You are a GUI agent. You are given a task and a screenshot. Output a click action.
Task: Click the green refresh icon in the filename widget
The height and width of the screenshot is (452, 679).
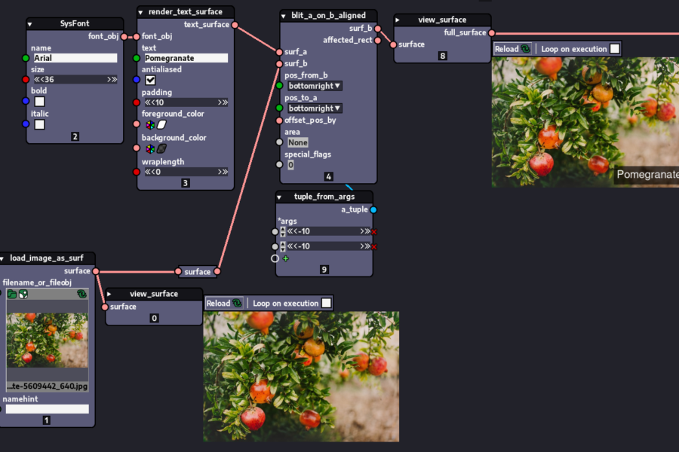click(x=82, y=294)
